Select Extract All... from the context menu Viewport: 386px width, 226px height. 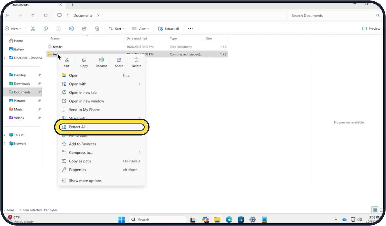point(101,127)
